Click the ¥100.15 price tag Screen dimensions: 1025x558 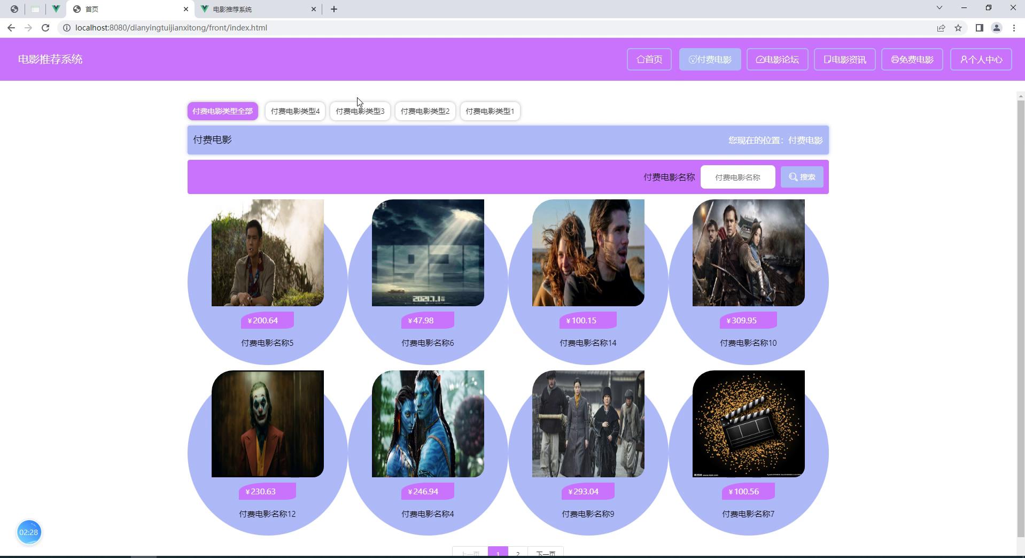(588, 320)
